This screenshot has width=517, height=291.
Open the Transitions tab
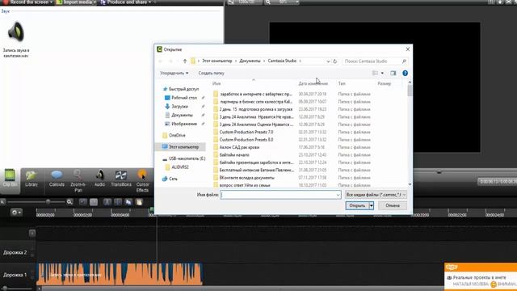tap(121, 178)
